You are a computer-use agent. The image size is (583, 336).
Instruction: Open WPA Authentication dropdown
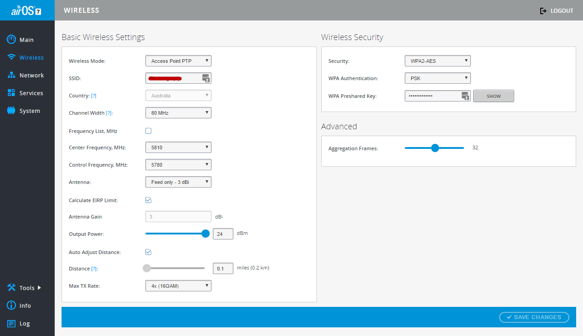coord(438,78)
